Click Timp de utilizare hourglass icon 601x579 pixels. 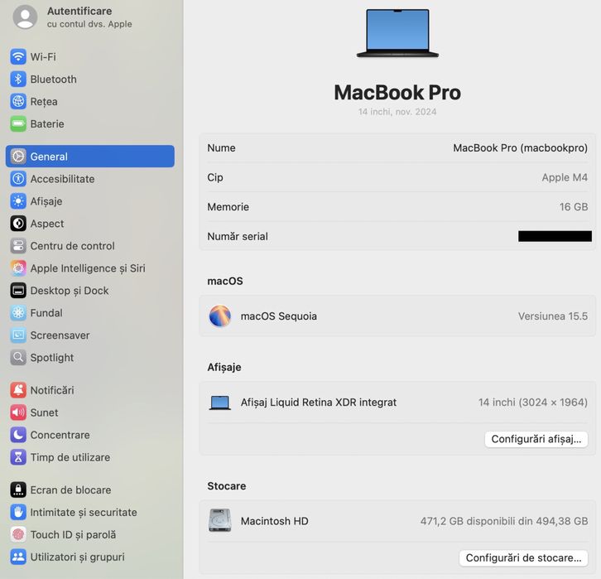pos(18,457)
